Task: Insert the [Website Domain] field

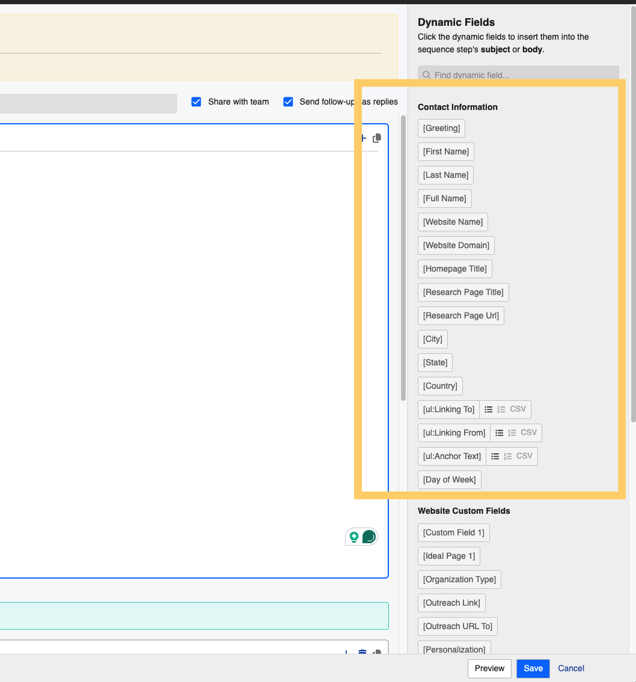Action: pyautogui.click(x=456, y=245)
